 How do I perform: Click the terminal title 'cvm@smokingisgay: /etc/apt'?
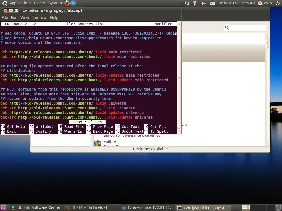(x=53, y=10)
